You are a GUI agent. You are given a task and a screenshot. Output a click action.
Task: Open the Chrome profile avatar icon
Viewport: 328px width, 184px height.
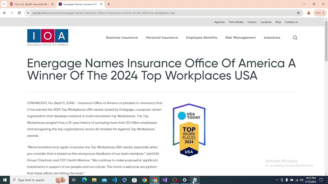tap(309, 13)
